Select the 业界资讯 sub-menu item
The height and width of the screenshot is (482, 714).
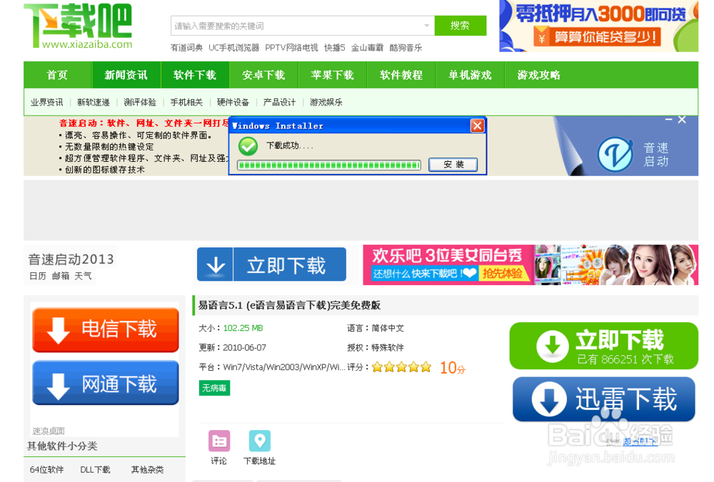click(x=47, y=102)
